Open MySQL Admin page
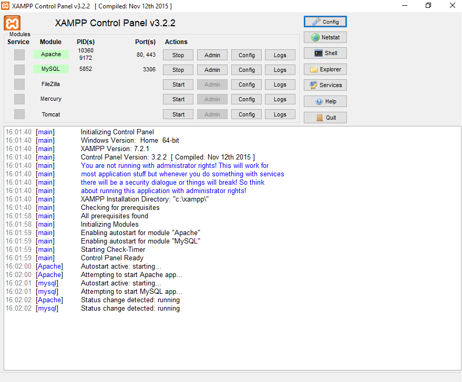 pos(212,70)
